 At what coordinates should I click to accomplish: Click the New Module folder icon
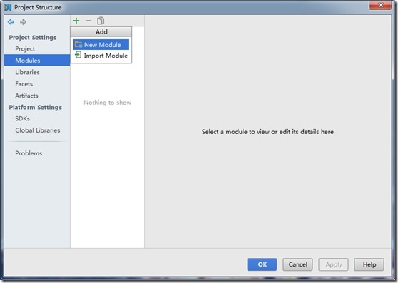(78, 44)
